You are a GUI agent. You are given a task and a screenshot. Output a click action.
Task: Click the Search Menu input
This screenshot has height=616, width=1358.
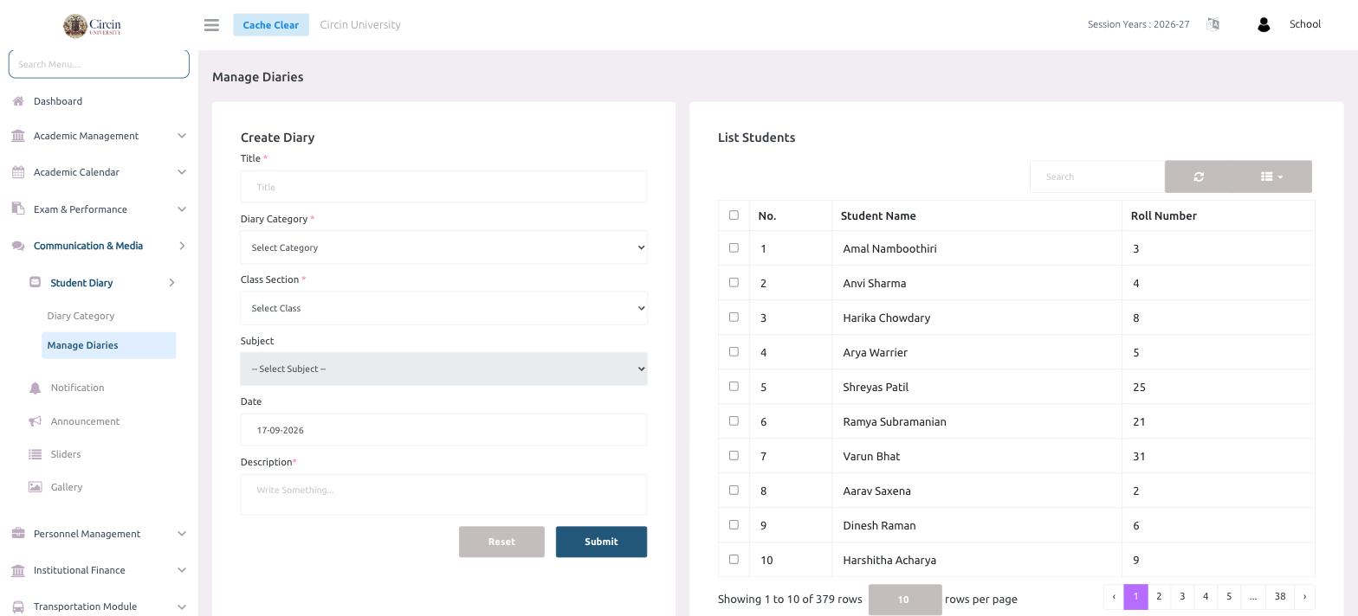pyautogui.click(x=99, y=64)
